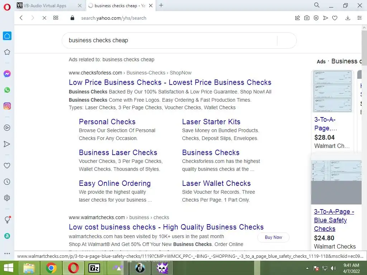367x275 pixels.
Task: Open the Business Checks sitelink
Action: pos(211,153)
